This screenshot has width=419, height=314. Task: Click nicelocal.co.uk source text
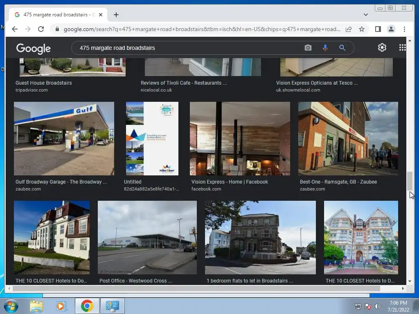[x=156, y=90]
